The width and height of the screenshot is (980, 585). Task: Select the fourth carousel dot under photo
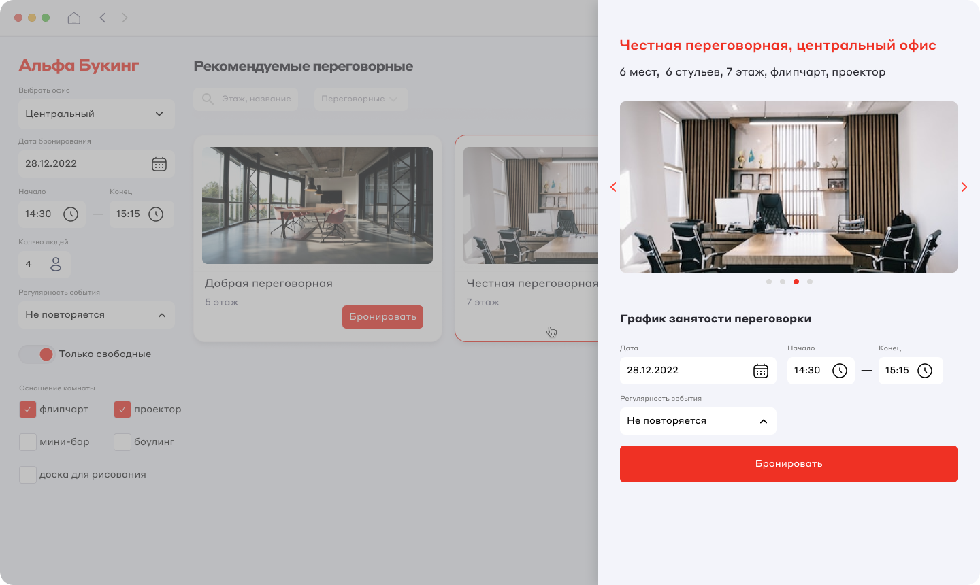pyautogui.click(x=810, y=282)
